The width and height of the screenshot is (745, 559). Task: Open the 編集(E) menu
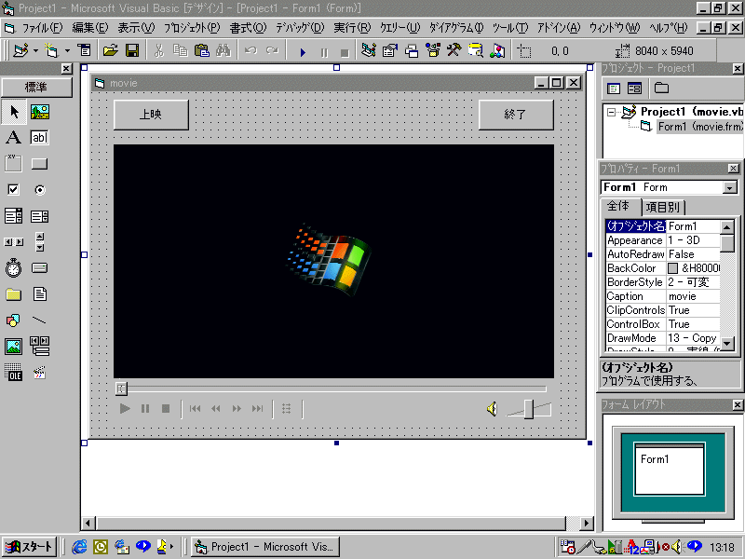click(89, 28)
